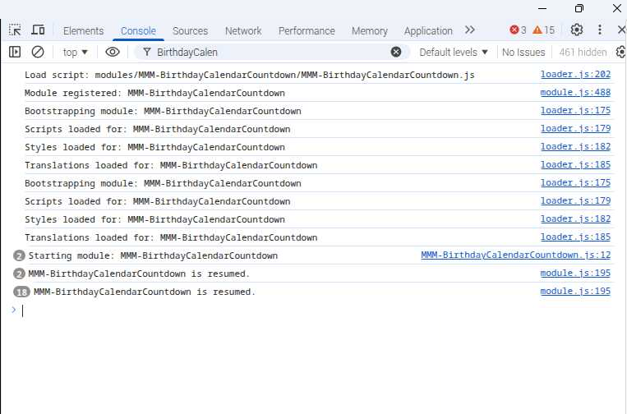Create a live expression with the eye icon
Viewport: 627px width, 414px height.
click(x=113, y=52)
